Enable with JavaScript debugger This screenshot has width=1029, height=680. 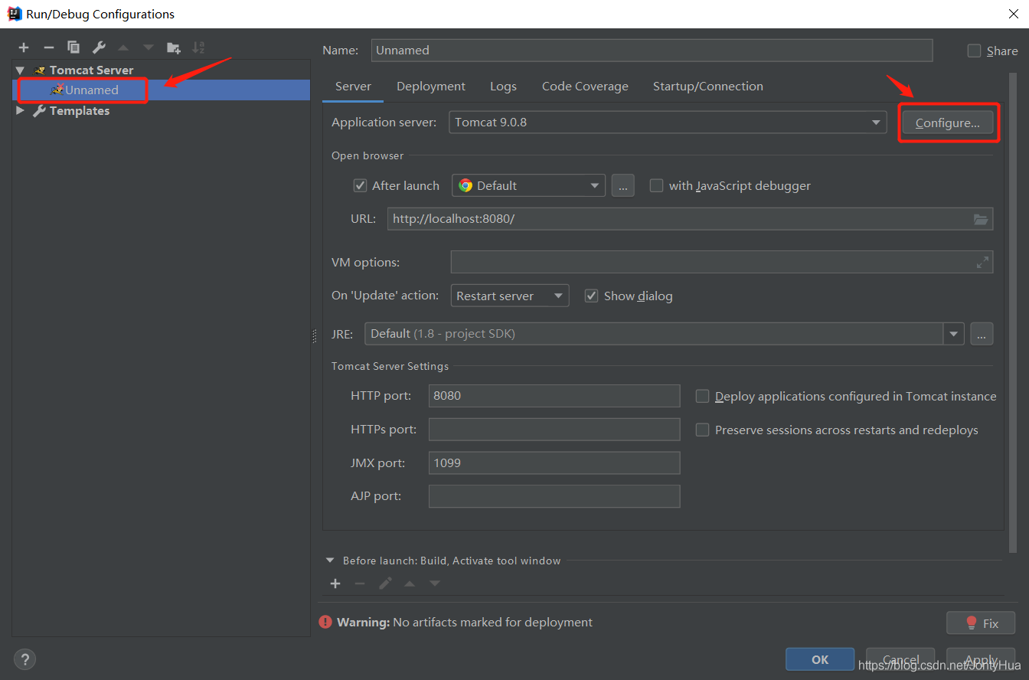click(x=656, y=185)
